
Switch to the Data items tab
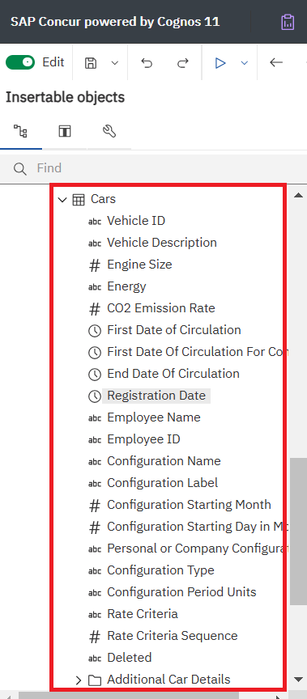coord(65,131)
